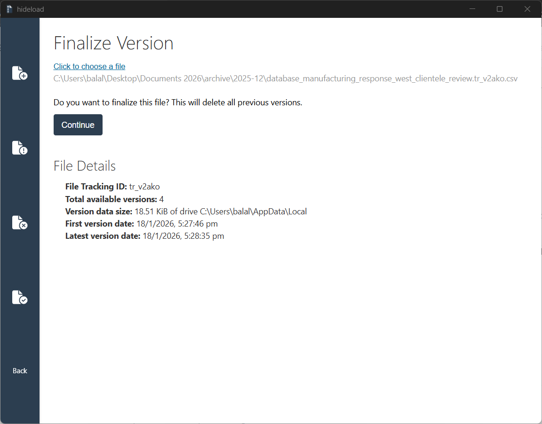Click the Latest version date entry
This screenshot has width=542, height=424.
pos(144,236)
